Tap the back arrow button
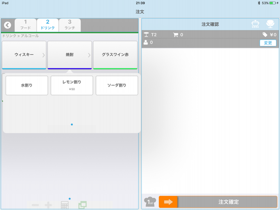This screenshot has width=280, height=210. tap(8, 25)
